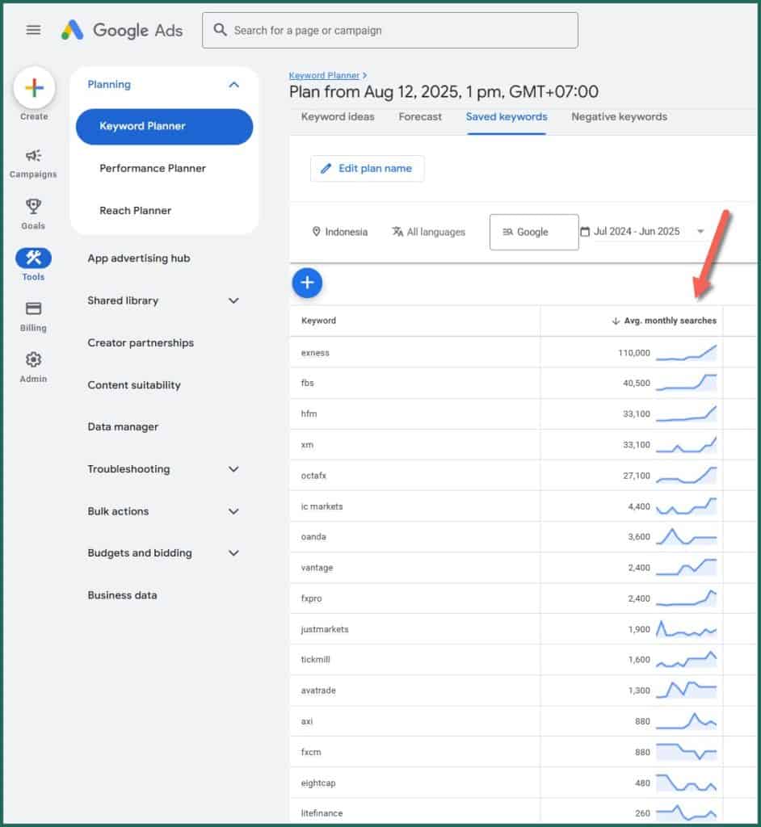Click the exness trend sparkline
This screenshot has width=761, height=827.
686,352
